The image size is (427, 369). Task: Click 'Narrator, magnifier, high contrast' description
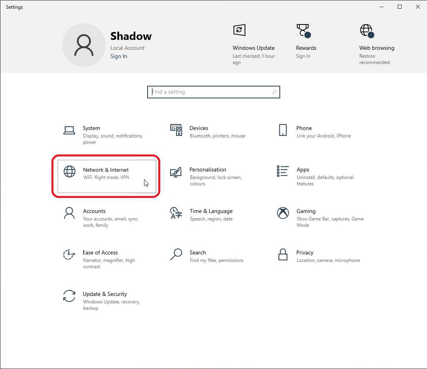[x=109, y=264]
